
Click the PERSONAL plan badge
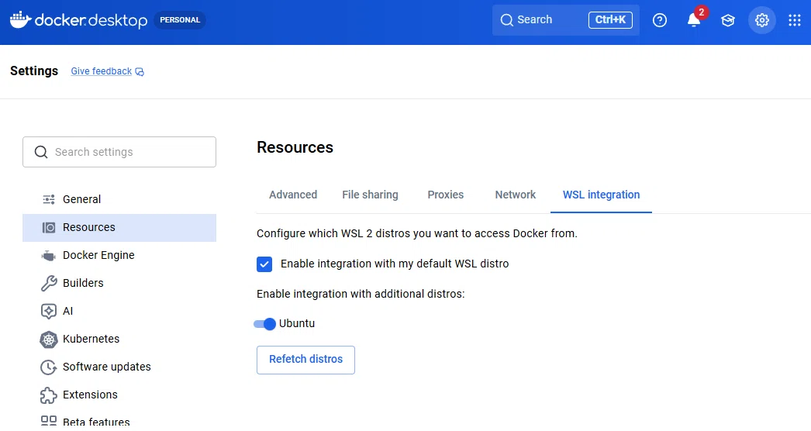[180, 20]
